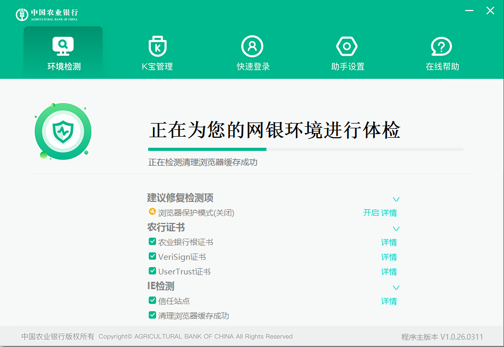Close the ABC assistant window

point(490,11)
